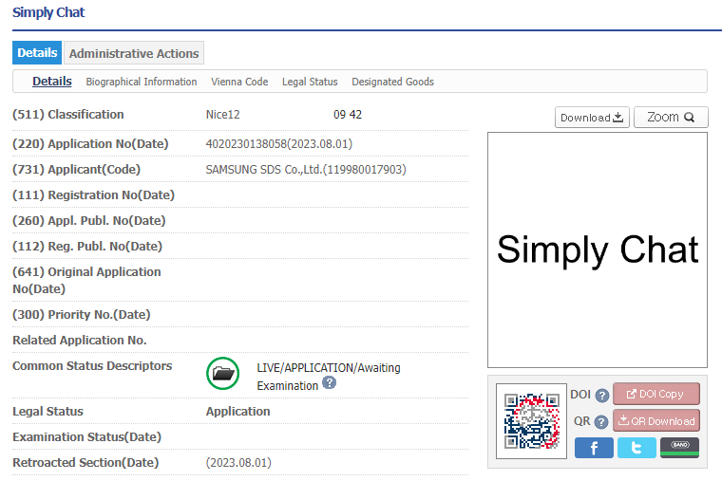Jump to Biographical Information section
722x481 pixels.
coord(142,82)
